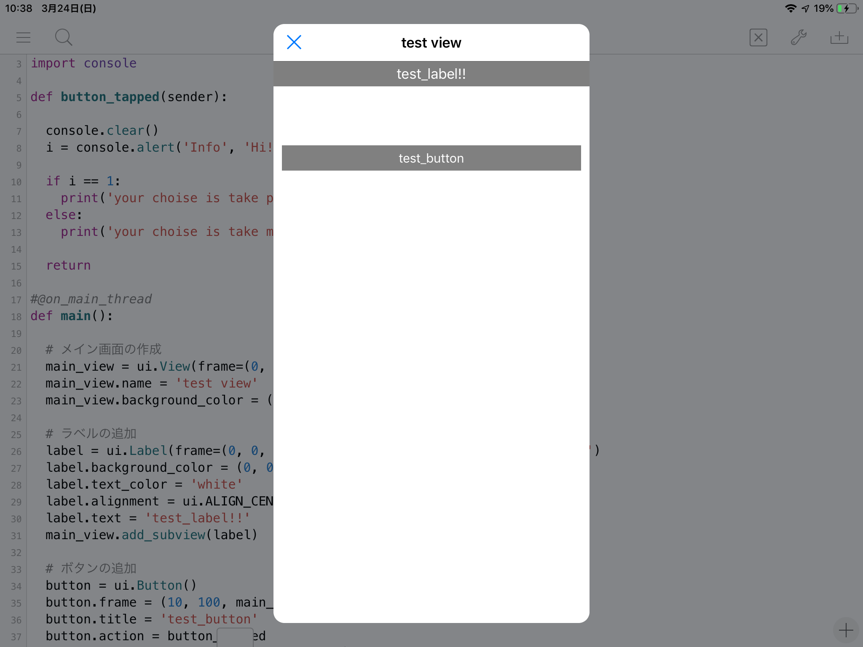Click the 'test view' popup title

pyautogui.click(x=431, y=42)
